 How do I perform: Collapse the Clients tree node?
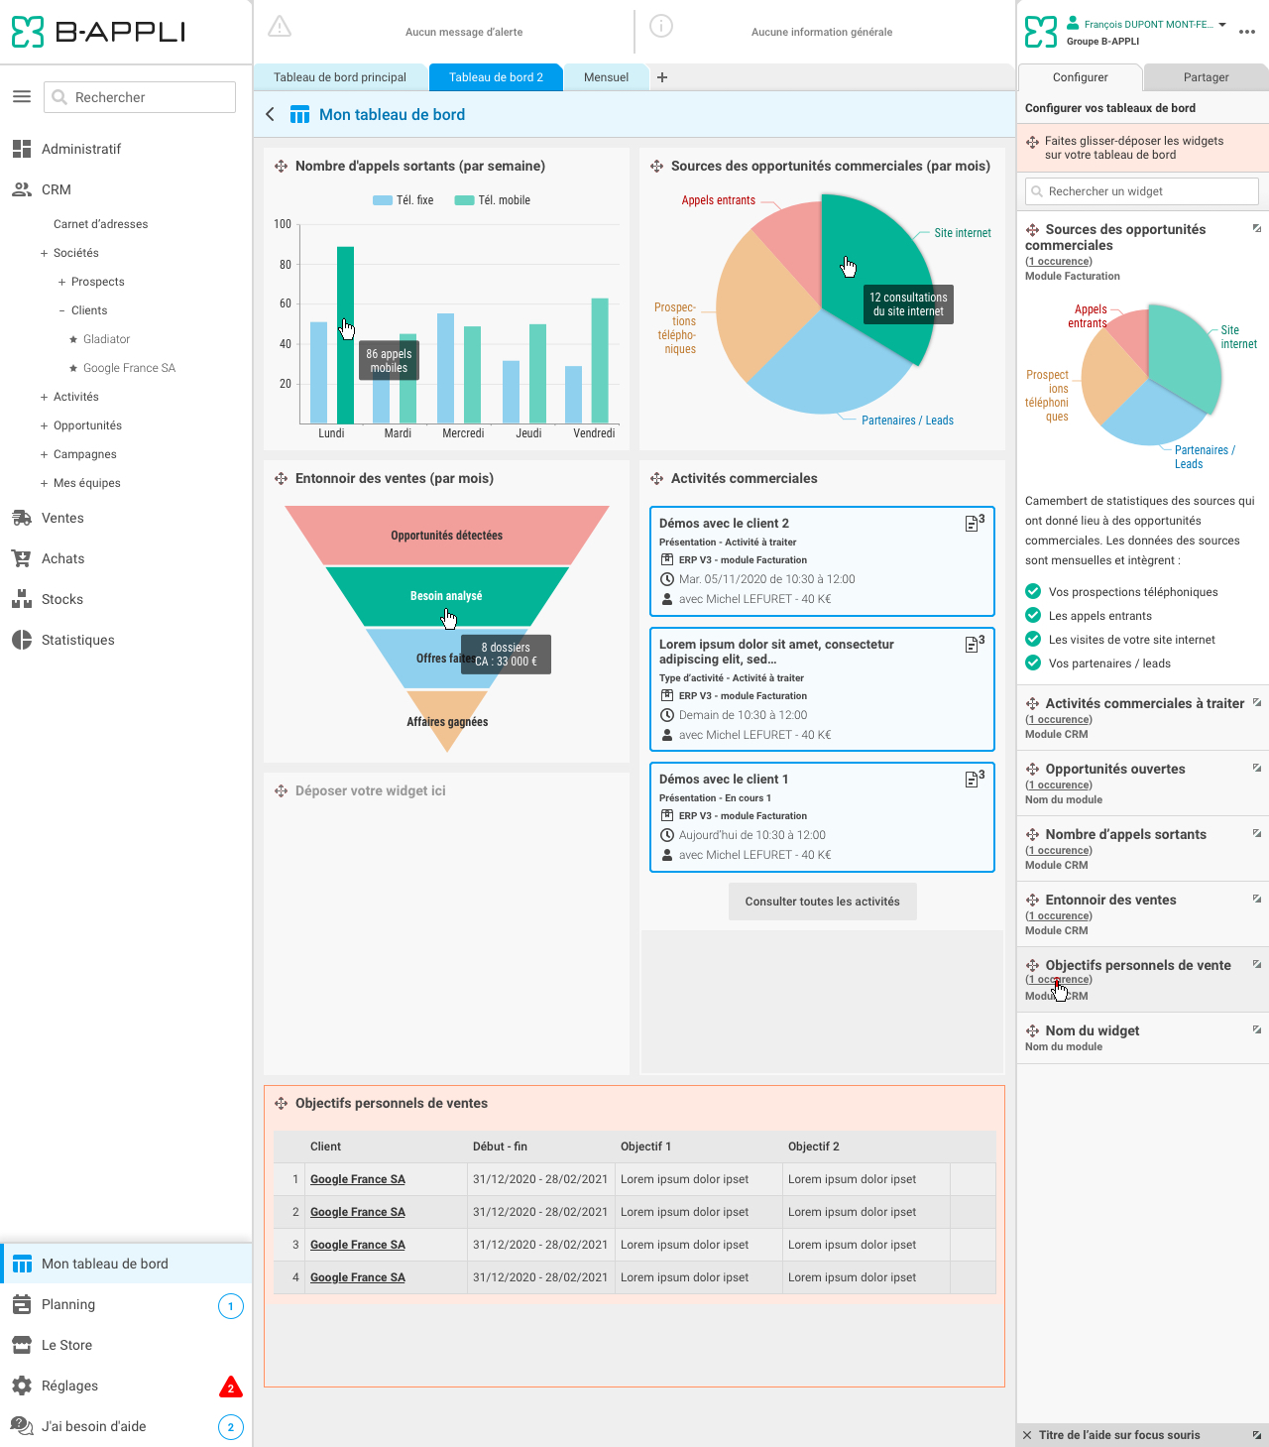coord(61,310)
